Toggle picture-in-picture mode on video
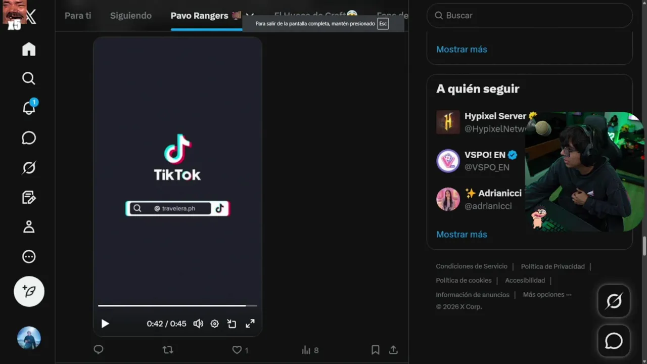 click(232, 324)
